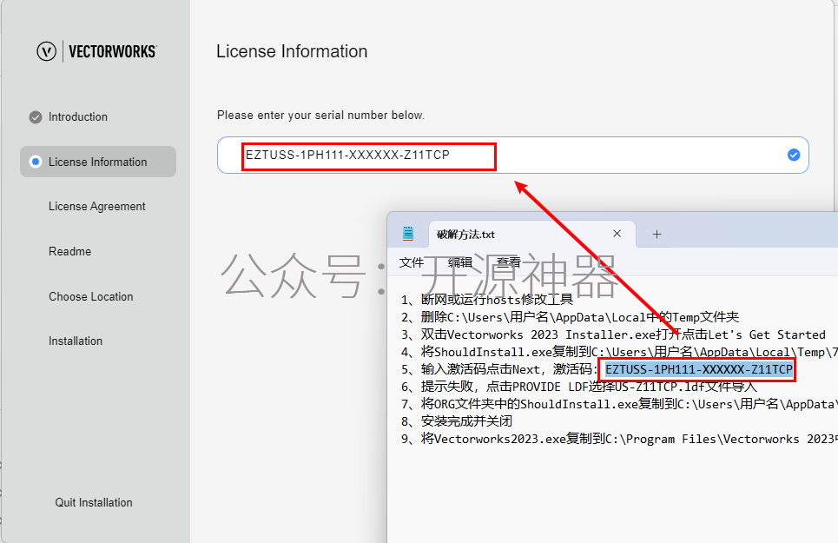Click the Vectorworks logo icon

(x=47, y=51)
